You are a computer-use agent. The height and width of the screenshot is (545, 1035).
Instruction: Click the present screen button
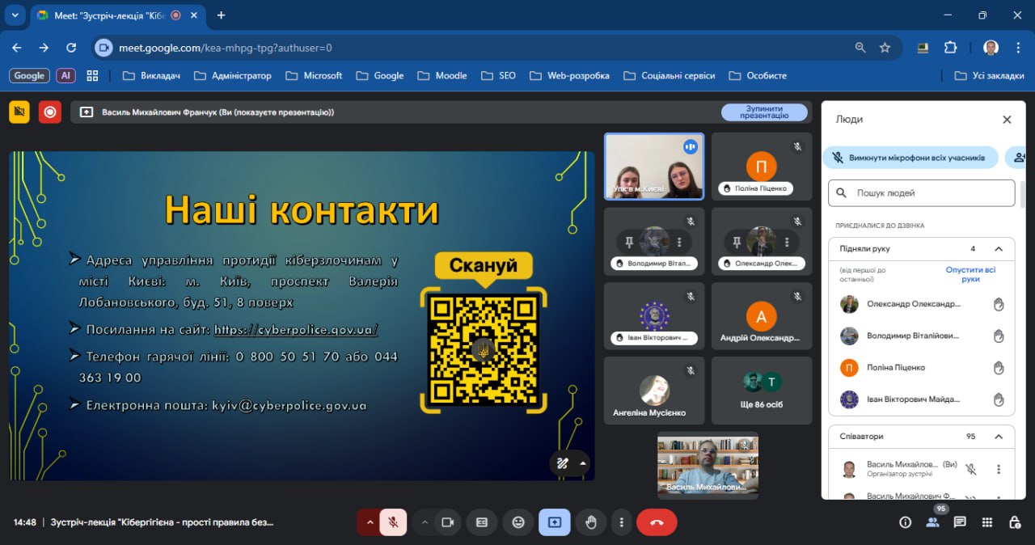(x=554, y=522)
